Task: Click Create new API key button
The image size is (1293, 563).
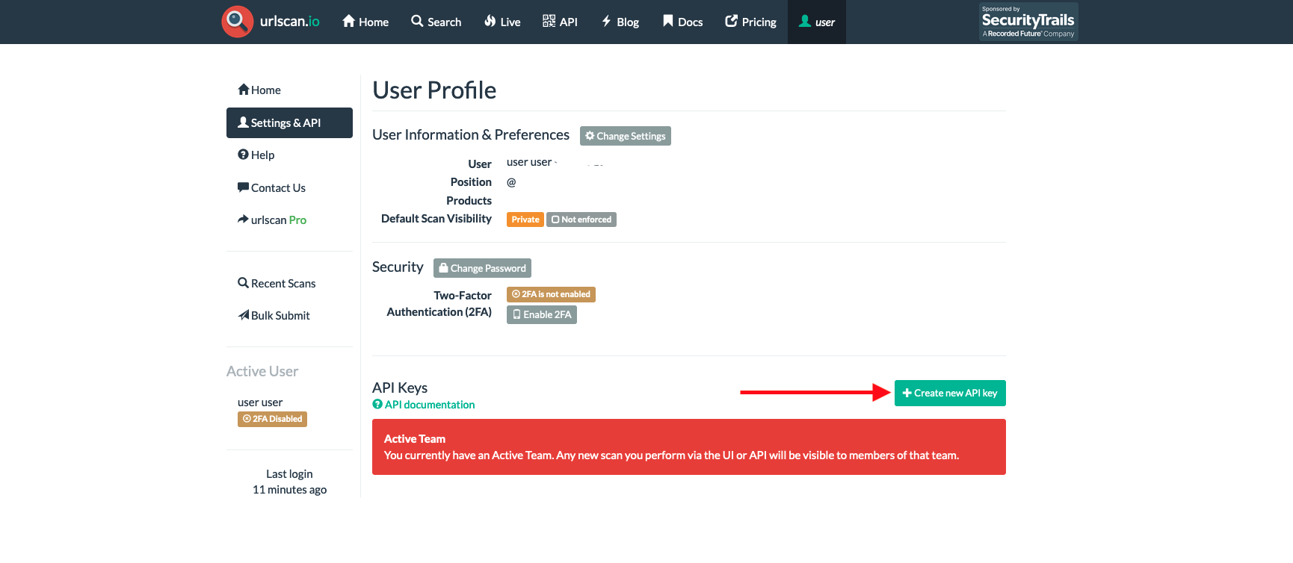Action: [x=950, y=393]
